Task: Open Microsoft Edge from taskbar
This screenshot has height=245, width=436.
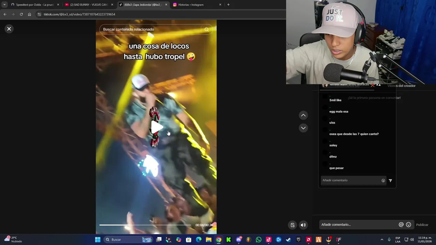Action: click(199, 240)
